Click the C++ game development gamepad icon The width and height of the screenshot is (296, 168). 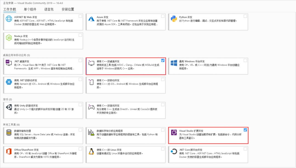click(91, 107)
